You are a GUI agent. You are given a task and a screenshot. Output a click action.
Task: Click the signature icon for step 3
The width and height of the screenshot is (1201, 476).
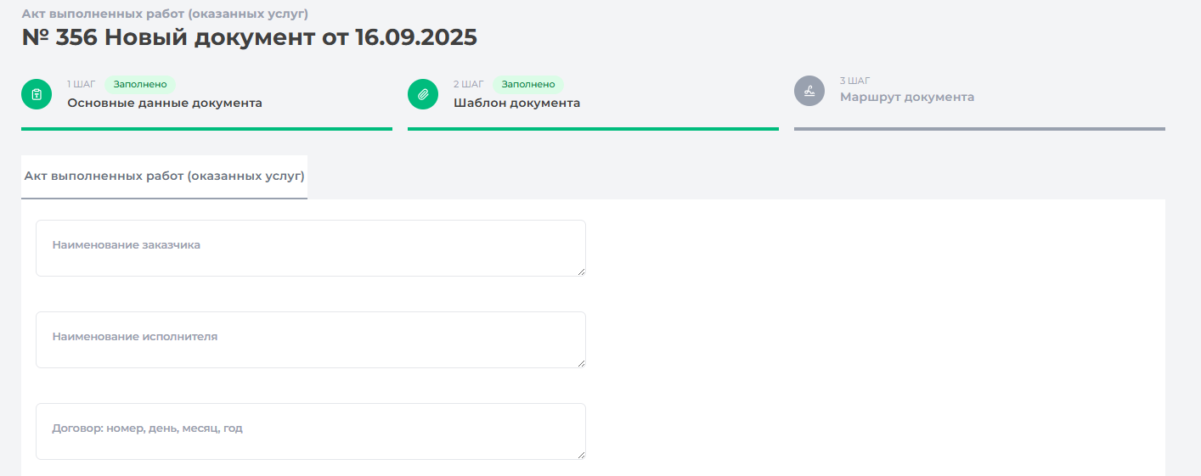coord(809,91)
